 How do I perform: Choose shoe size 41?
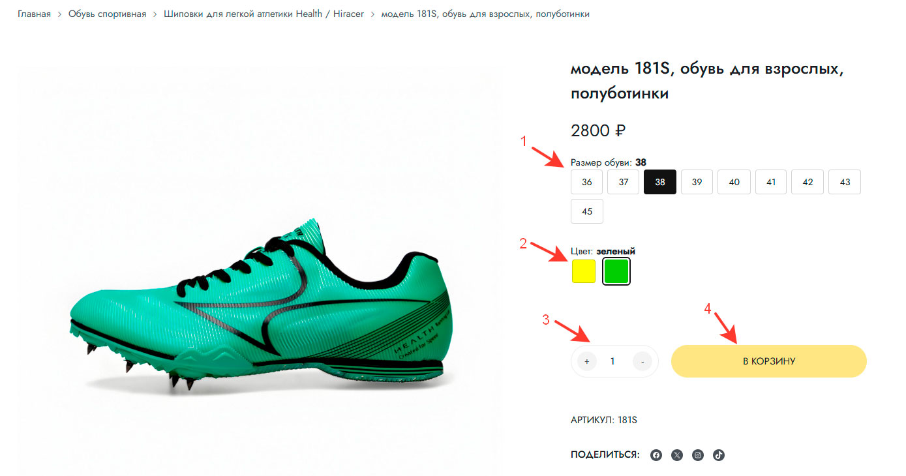coord(772,182)
